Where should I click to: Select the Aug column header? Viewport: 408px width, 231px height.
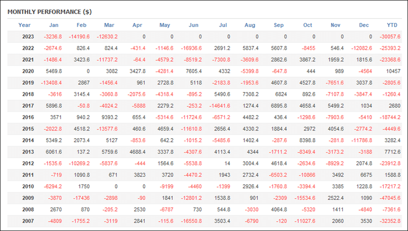pos(250,25)
